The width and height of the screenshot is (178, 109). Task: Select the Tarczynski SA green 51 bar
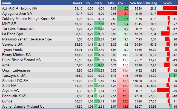tap(173, 75)
